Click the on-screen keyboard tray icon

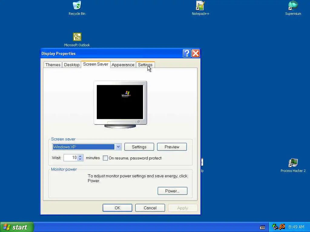[262, 227]
